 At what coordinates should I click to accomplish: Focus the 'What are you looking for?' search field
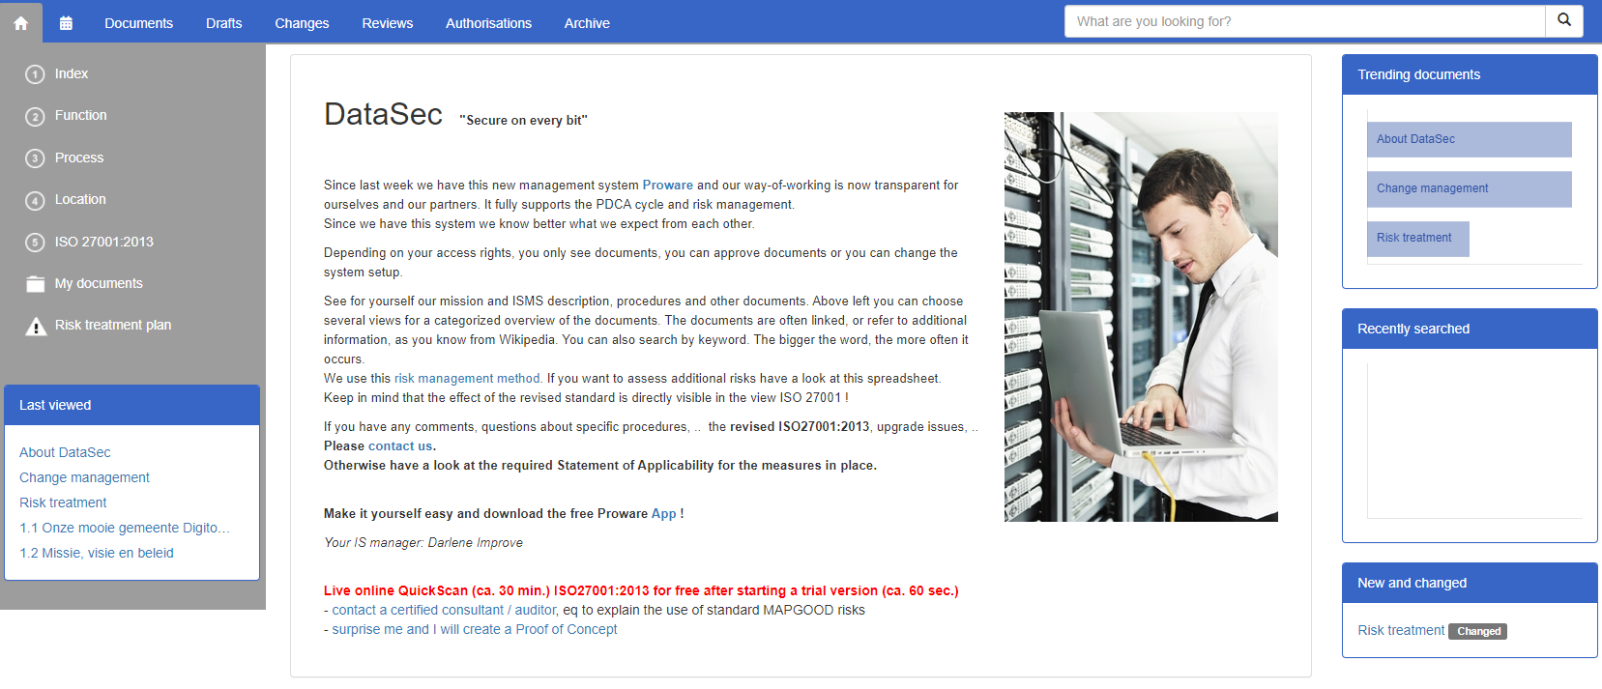[x=1304, y=21]
